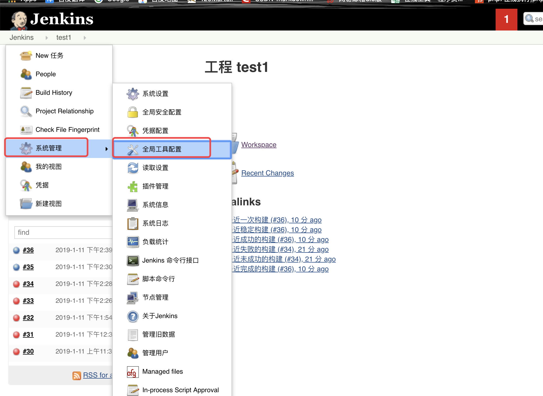
Task: Click the Check File Fingerprint icon
Action: (x=26, y=130)
